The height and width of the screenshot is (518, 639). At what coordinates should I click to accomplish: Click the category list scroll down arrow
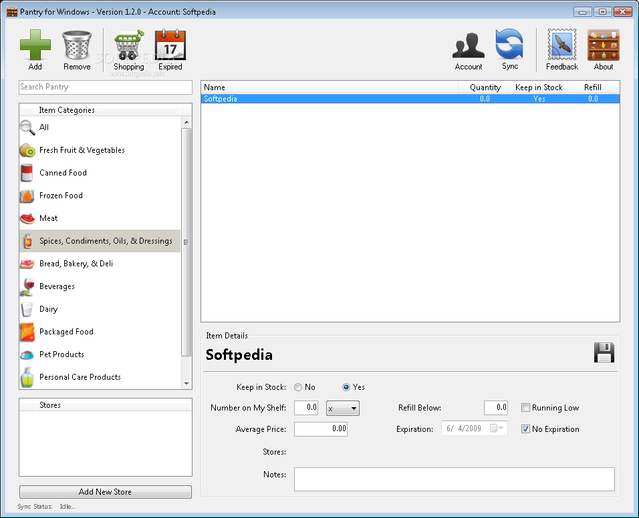(x=186, y=383)
